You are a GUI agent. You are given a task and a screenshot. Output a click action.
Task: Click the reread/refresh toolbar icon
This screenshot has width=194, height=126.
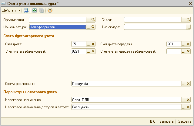pos(35,10)
